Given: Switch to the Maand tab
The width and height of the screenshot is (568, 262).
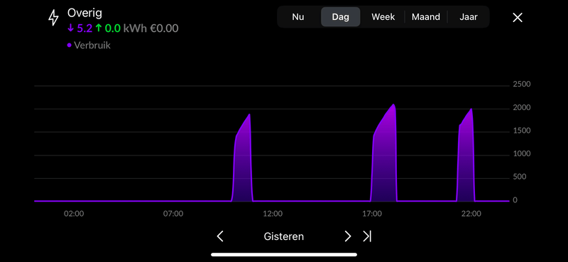Looking at the screenshot, I should click(x=426, y=16).
